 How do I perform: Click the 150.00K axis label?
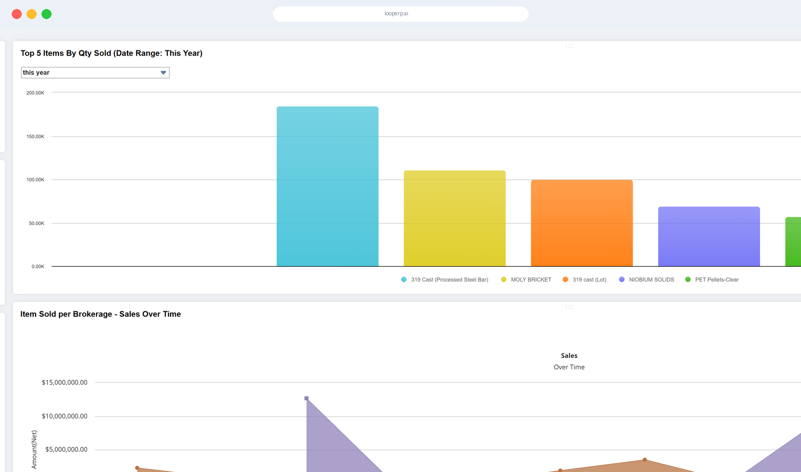pyautogui.click(x=36, y=137)
